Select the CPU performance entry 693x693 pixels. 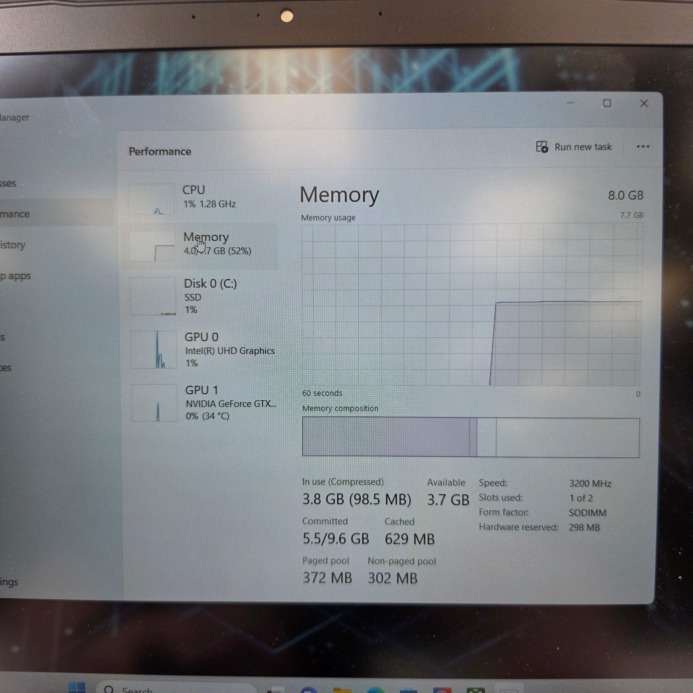pos(203,199)
